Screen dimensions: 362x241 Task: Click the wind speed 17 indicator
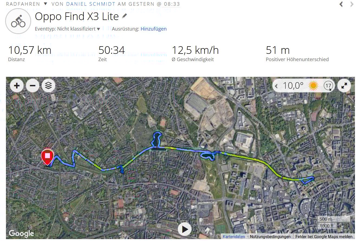(328, 86)
